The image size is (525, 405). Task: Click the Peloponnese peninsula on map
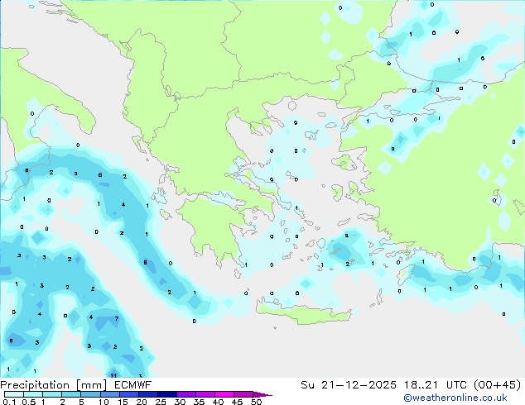click(x=214, y=227)
